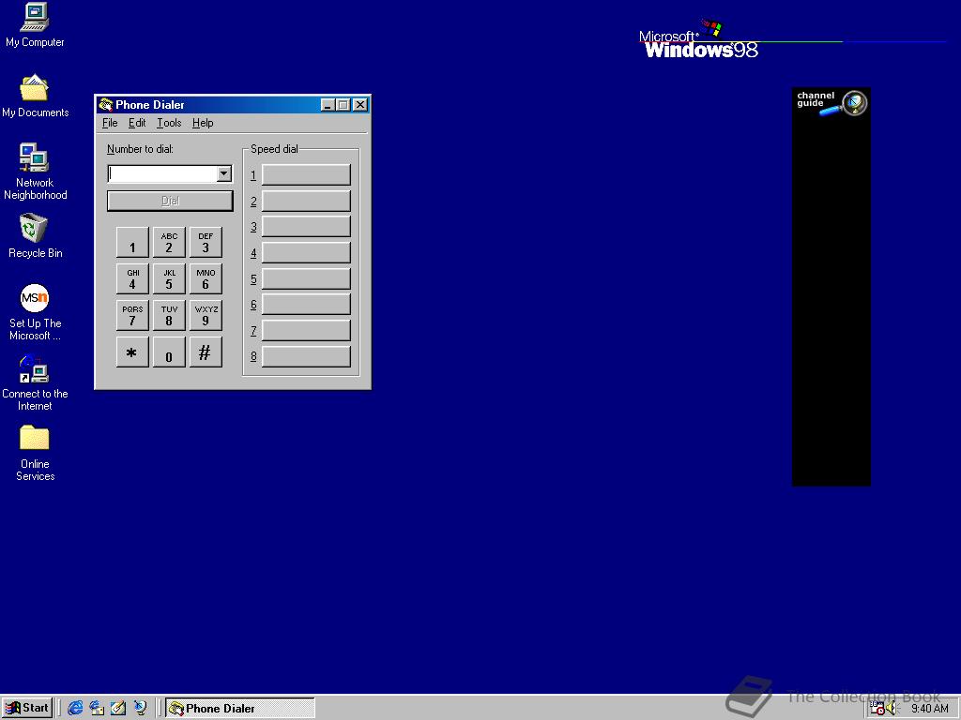The height and width of the screenshot is (720, 961).
Task: Click the asterisk keypad key
Action: (132, 352)
